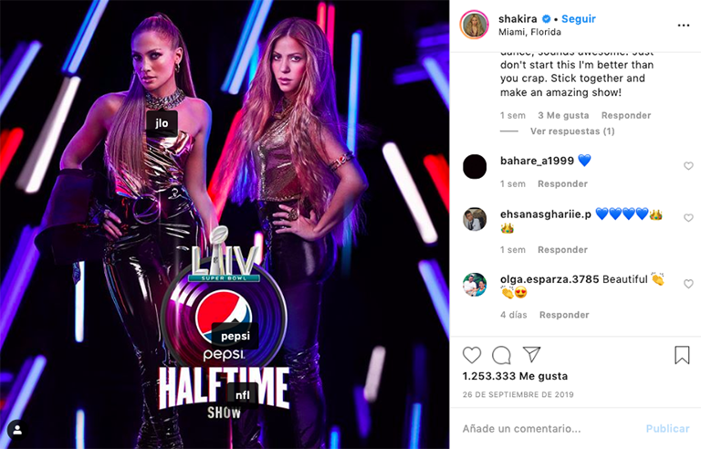
Task: Open the three-dot more options menu
Action: 683,26
